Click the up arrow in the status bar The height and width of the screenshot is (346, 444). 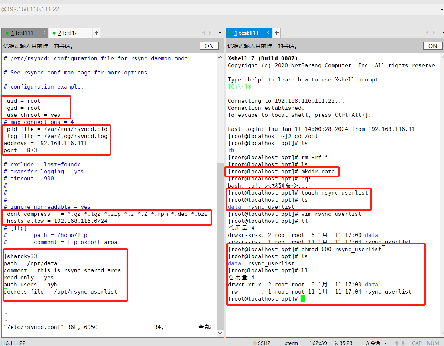point(397,343)
